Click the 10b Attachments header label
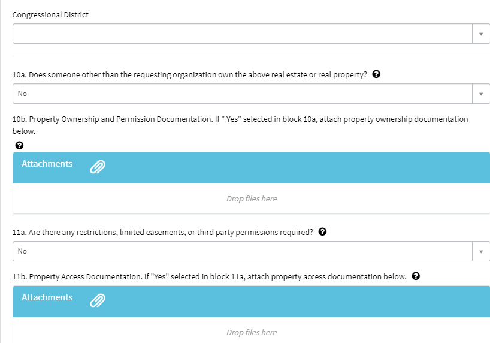Image resolution: width=490 pixels, height=343 pixels. click(47, 164)
